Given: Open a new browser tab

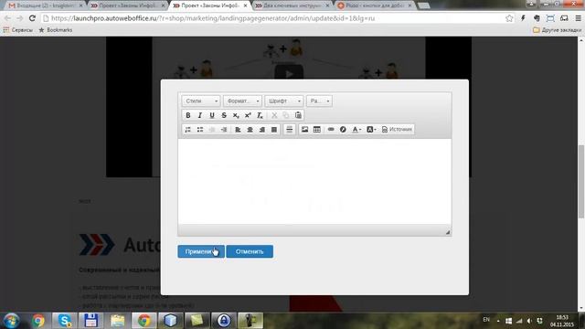Looking at the screenshot, I should coord(423,5).
